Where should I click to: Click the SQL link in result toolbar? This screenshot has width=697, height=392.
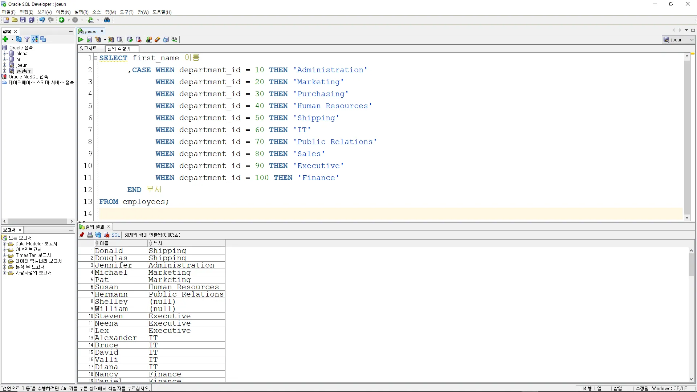[x=115, y=235]
